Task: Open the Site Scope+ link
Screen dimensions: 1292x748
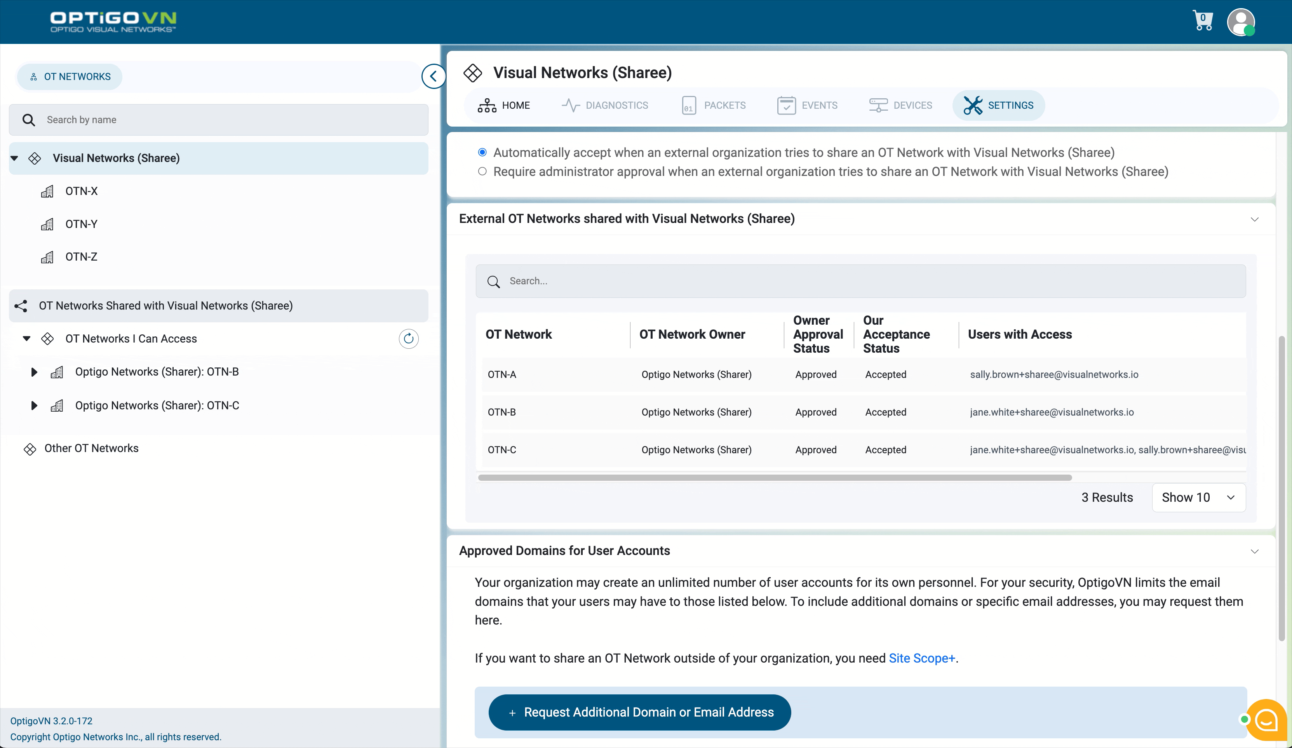Action: pyautogui.click(x=922, y=658)
